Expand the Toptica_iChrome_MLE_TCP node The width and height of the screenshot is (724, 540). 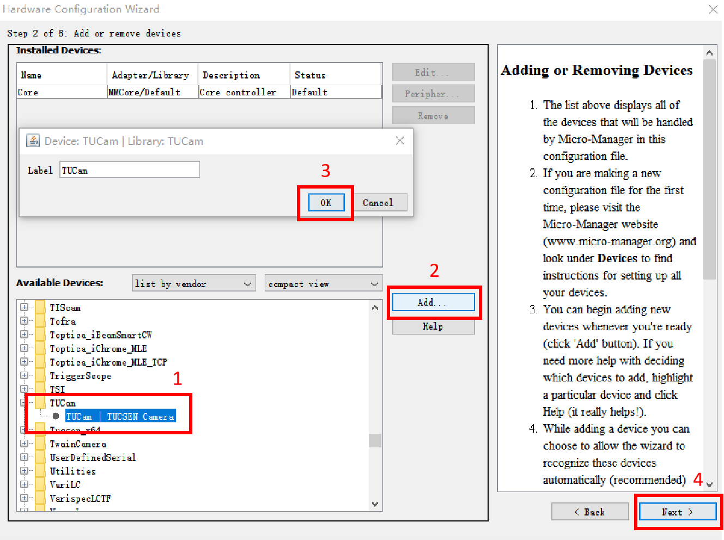click(24, 362)
